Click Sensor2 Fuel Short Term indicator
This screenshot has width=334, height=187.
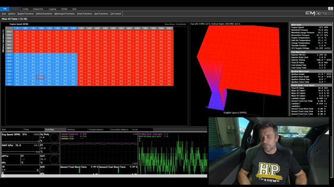[118, 170]
